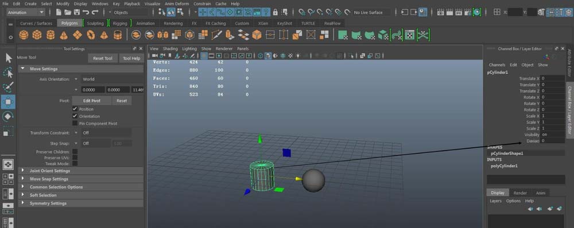Create a polygon cone from the shelf
This screenshot has height=228, width=574.
64,35
